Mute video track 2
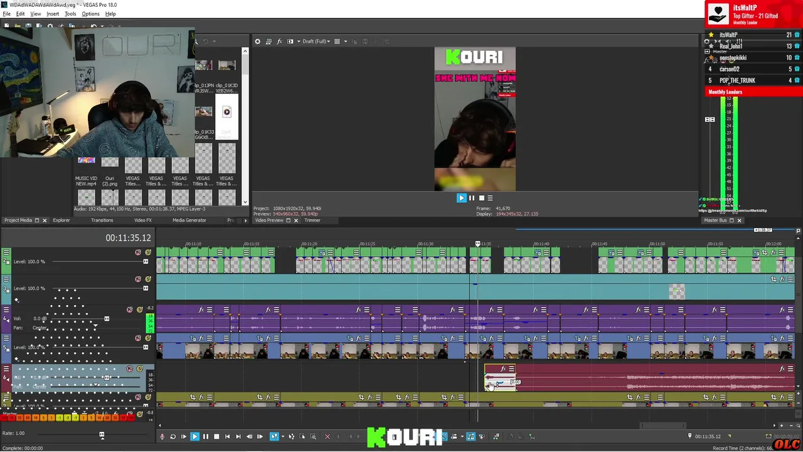The image size is (803, 452). (138, 252)
